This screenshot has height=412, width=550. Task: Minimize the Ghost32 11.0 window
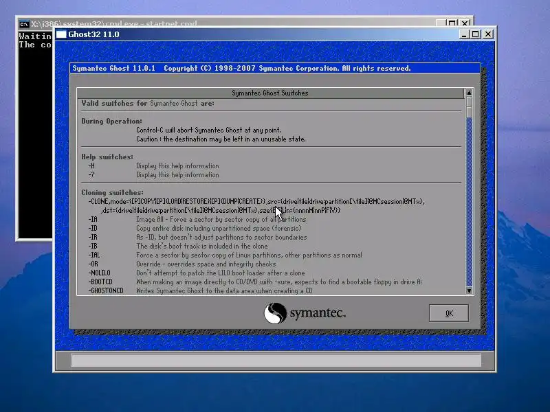(x=464, y=34)
